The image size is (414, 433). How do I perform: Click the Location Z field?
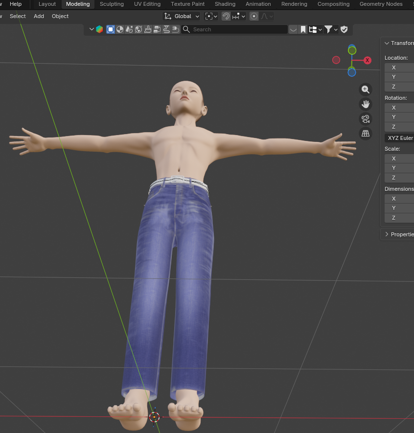[x=399, y=87]
